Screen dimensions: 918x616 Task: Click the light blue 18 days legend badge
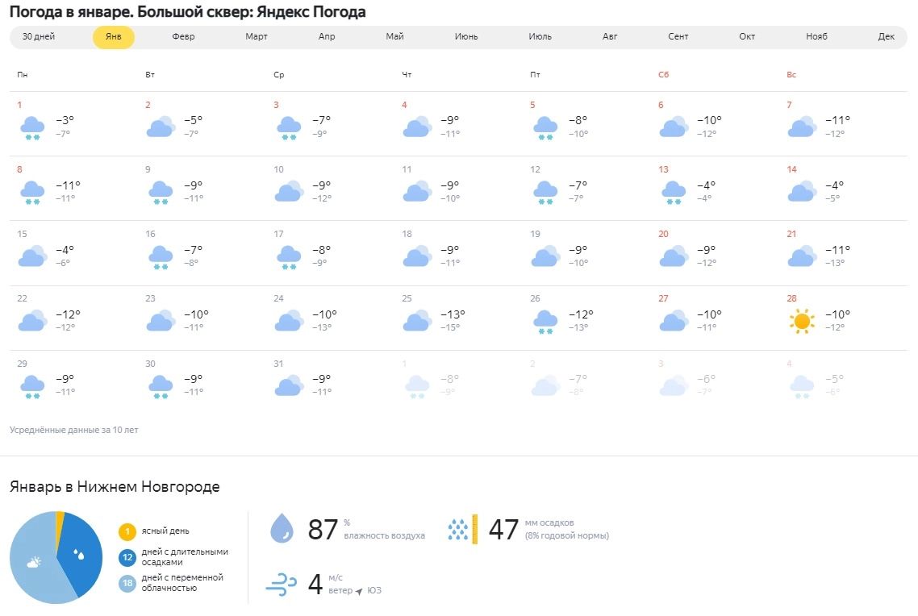(x=127, y=583)
